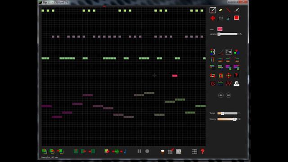This screenshot has width=288, height=162.
Task: Click the vertical colored bars icon
Action: click(x=213, y=60)
